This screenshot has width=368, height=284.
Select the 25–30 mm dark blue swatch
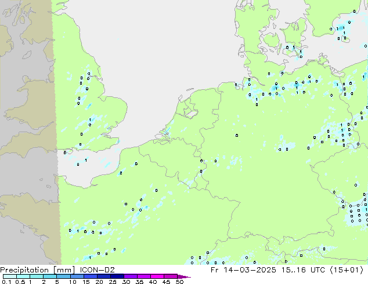117,276
